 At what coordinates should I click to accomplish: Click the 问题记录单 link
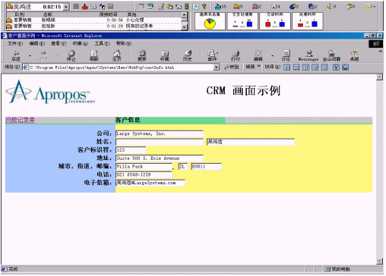(20, 120)
